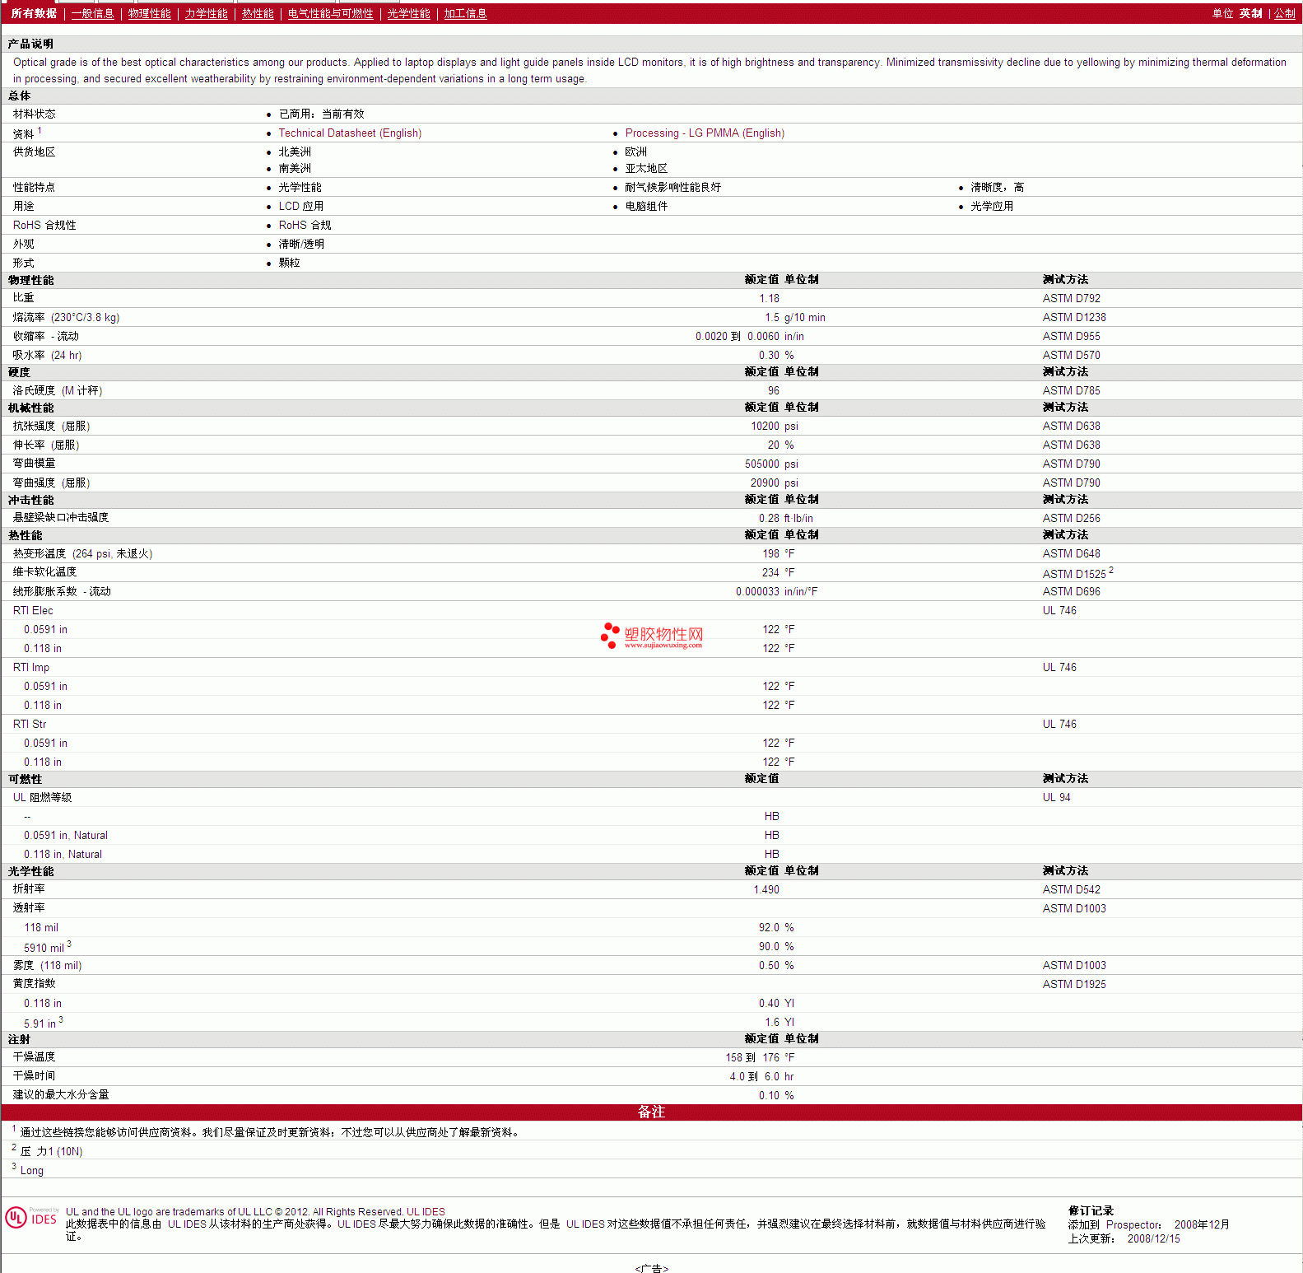Open the 电气性能与可燃性 tab
Screen dimensions: 1303x1273
(330, 14)
